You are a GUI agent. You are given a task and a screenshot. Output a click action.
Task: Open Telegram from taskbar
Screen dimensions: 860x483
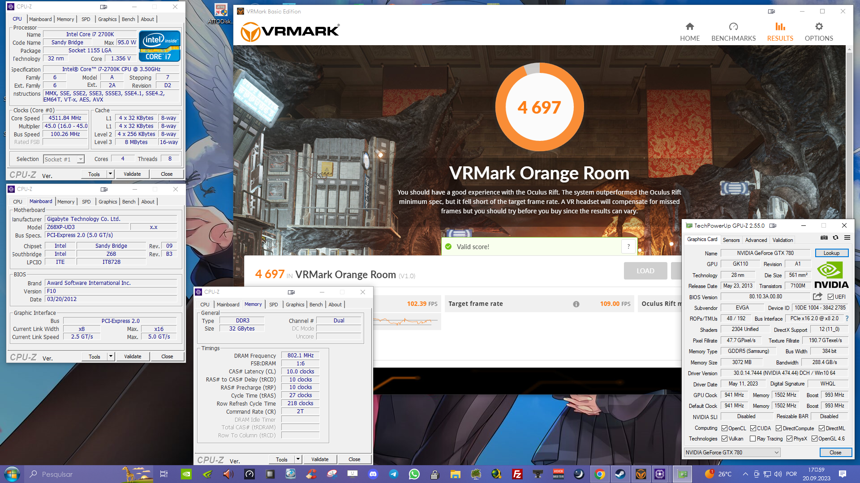pyautogui.click(x=393, y=474)
